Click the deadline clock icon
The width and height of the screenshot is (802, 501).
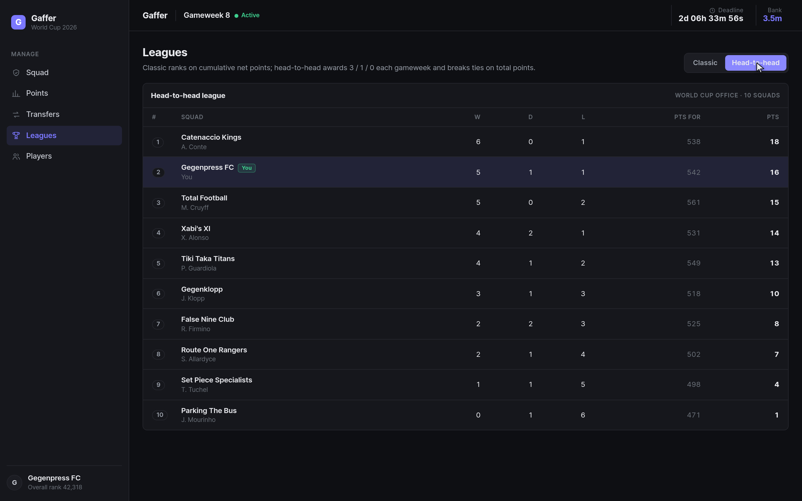pos(712,11)
